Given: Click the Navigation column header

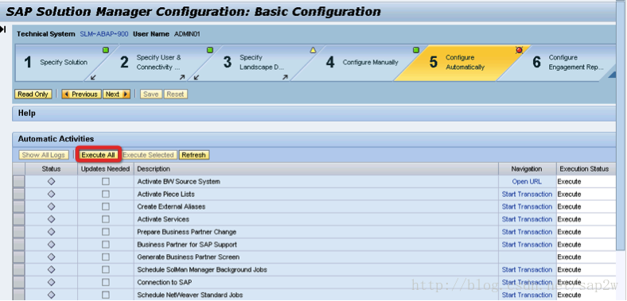Looking at the screenshot, I should tap(527, 169).
